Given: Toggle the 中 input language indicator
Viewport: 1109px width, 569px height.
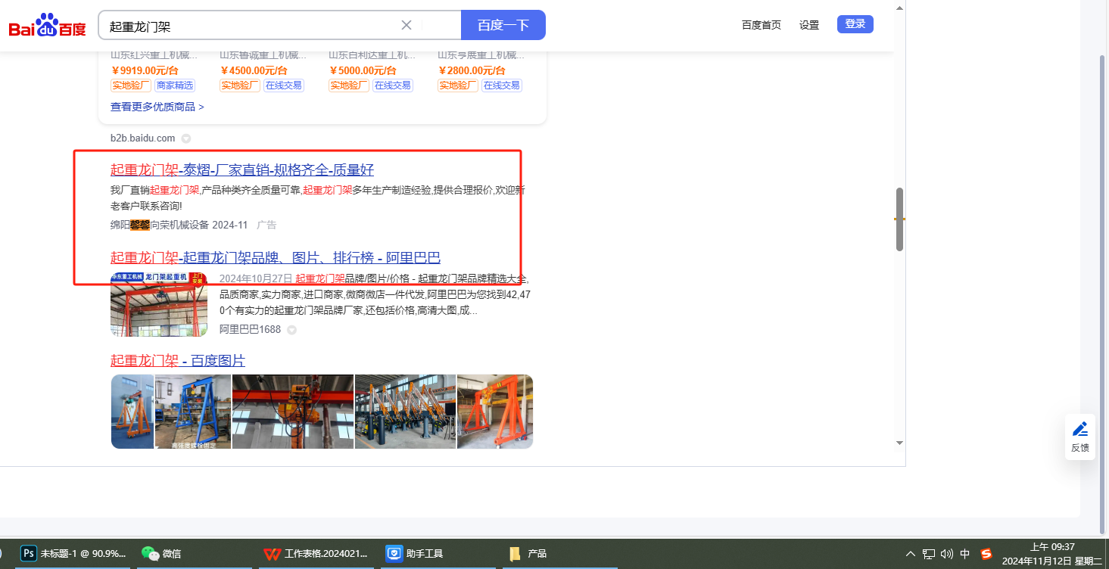Looking at the screenshot, I should pyautogui.click(x=965, y=554).
